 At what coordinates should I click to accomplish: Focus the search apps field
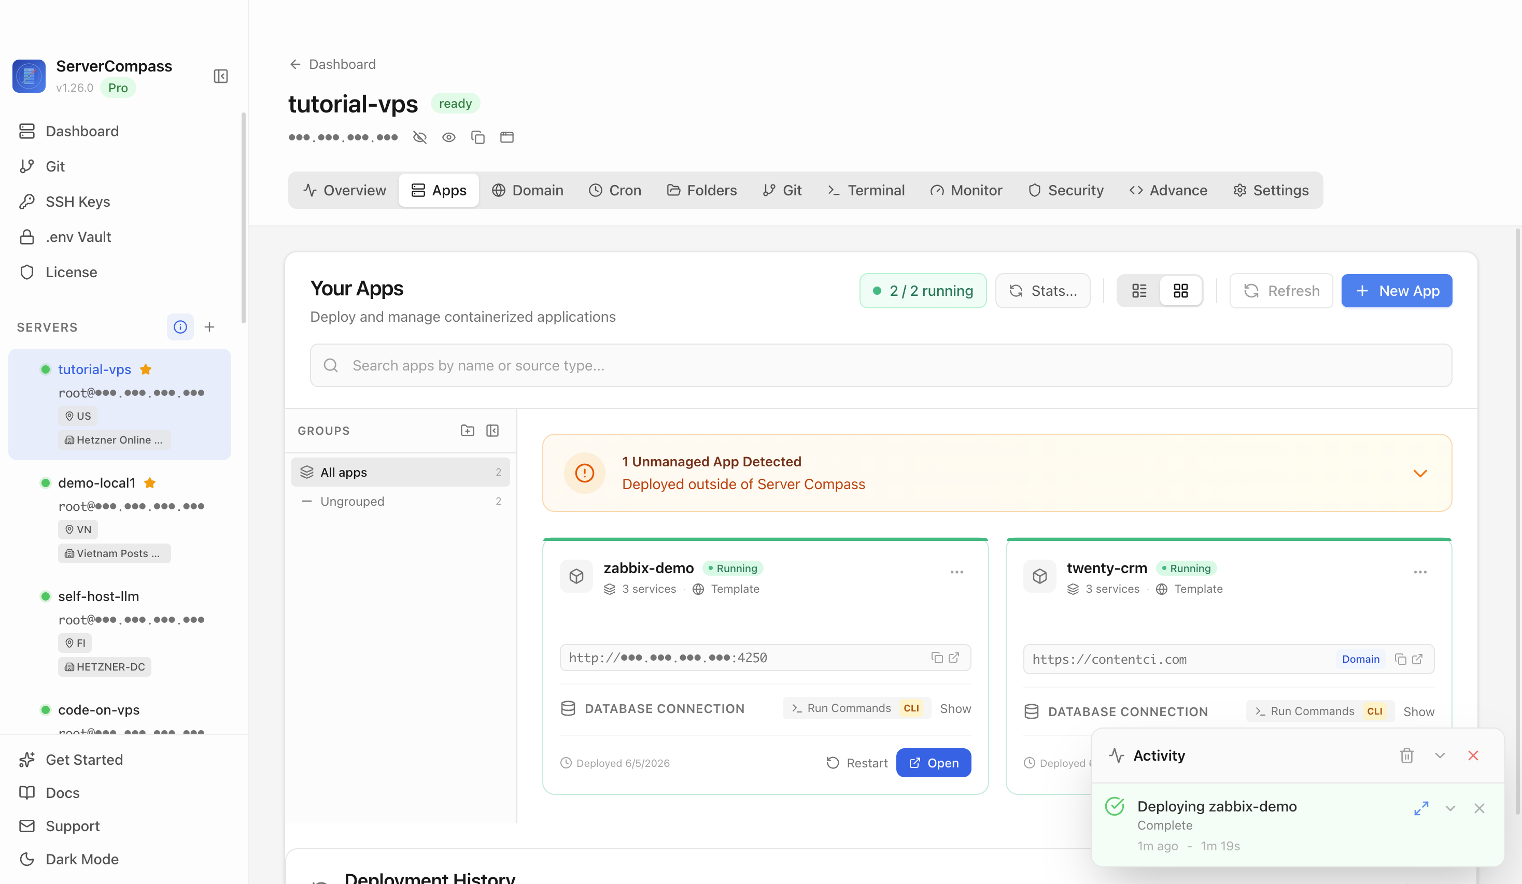[881, 365]
